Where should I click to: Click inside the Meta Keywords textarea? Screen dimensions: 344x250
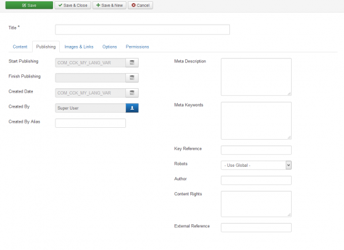(256, 121)
